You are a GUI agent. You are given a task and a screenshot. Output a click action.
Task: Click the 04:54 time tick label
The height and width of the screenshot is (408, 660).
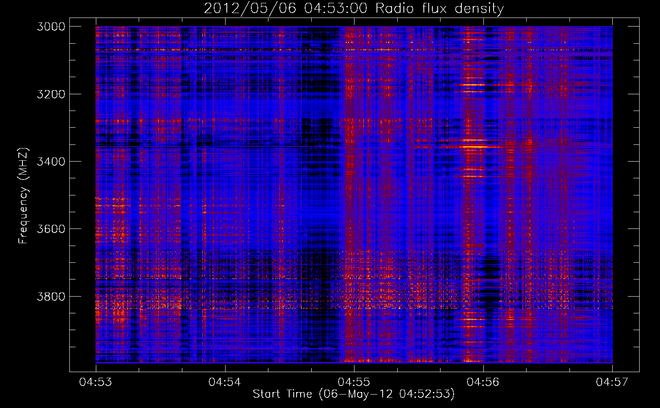click(225, 382)
